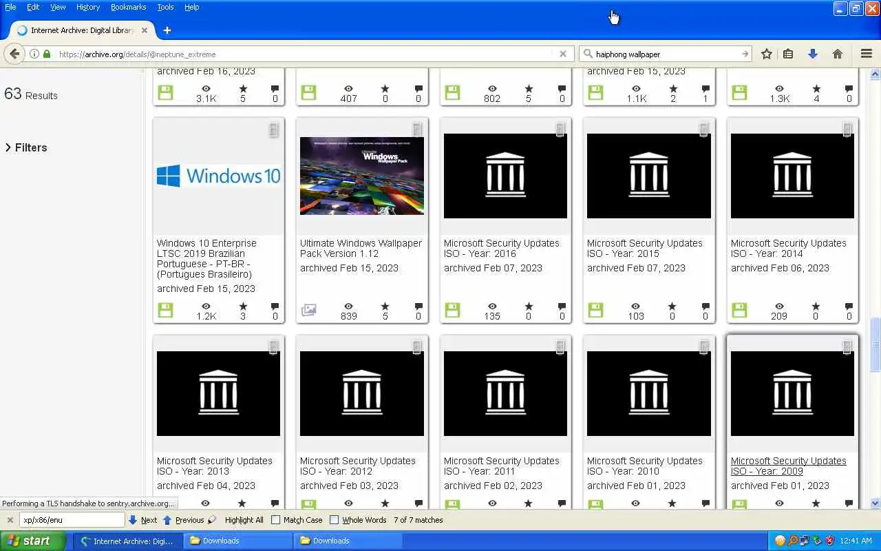The image size is (881, 551).
Task: Find Previous match button
Action: pyautogui.click(x=184, y=520)
